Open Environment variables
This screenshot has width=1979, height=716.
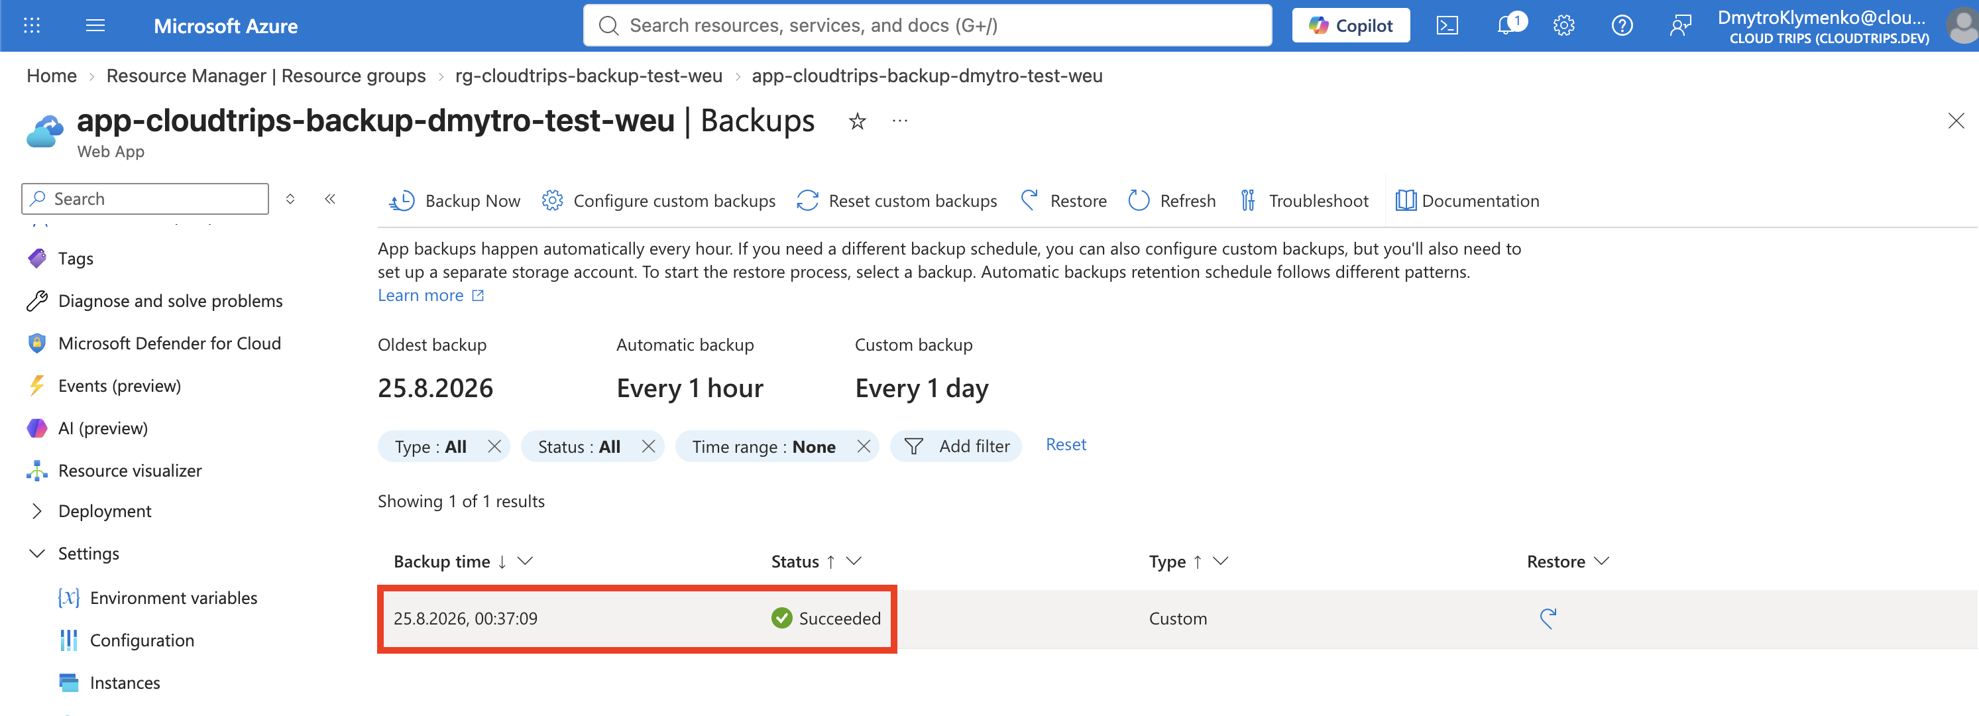pos(173,598)
